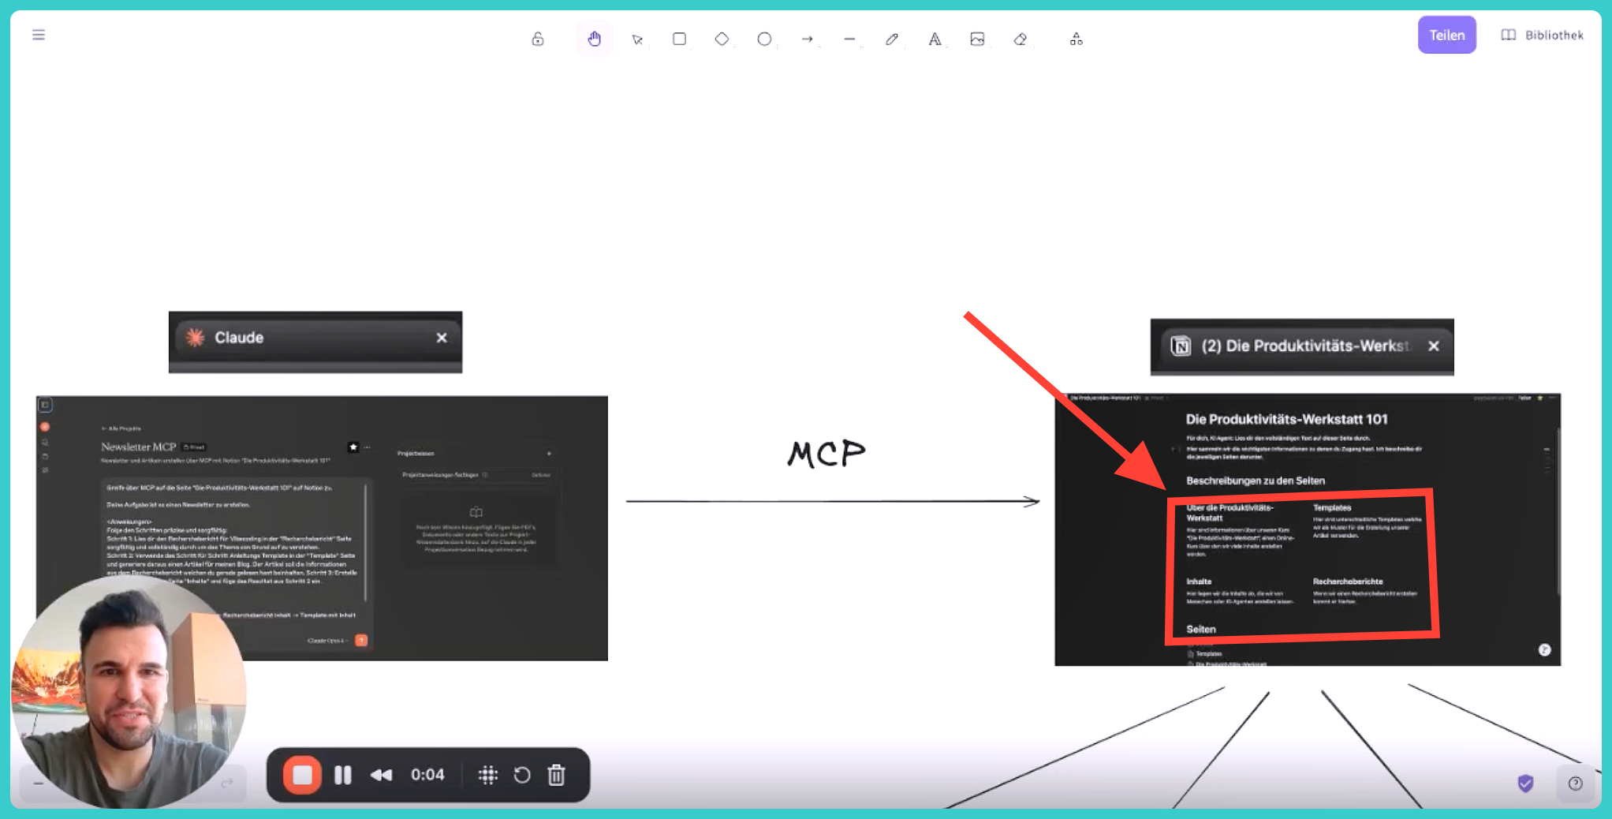Close the Die Produktivitäts-Werkst tab
Viewport: 1612px width, 819px height.
point(1434,346)
